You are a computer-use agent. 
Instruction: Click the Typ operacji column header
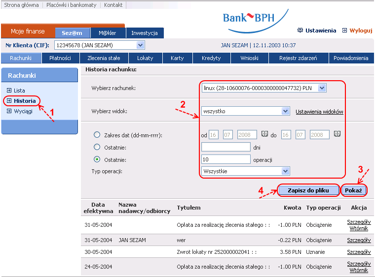tap(323, 208)
